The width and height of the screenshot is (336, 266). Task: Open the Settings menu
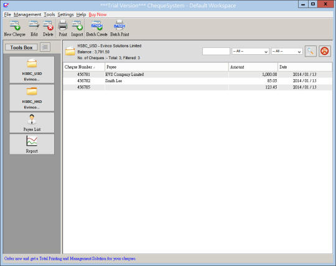tap(65, 14)
